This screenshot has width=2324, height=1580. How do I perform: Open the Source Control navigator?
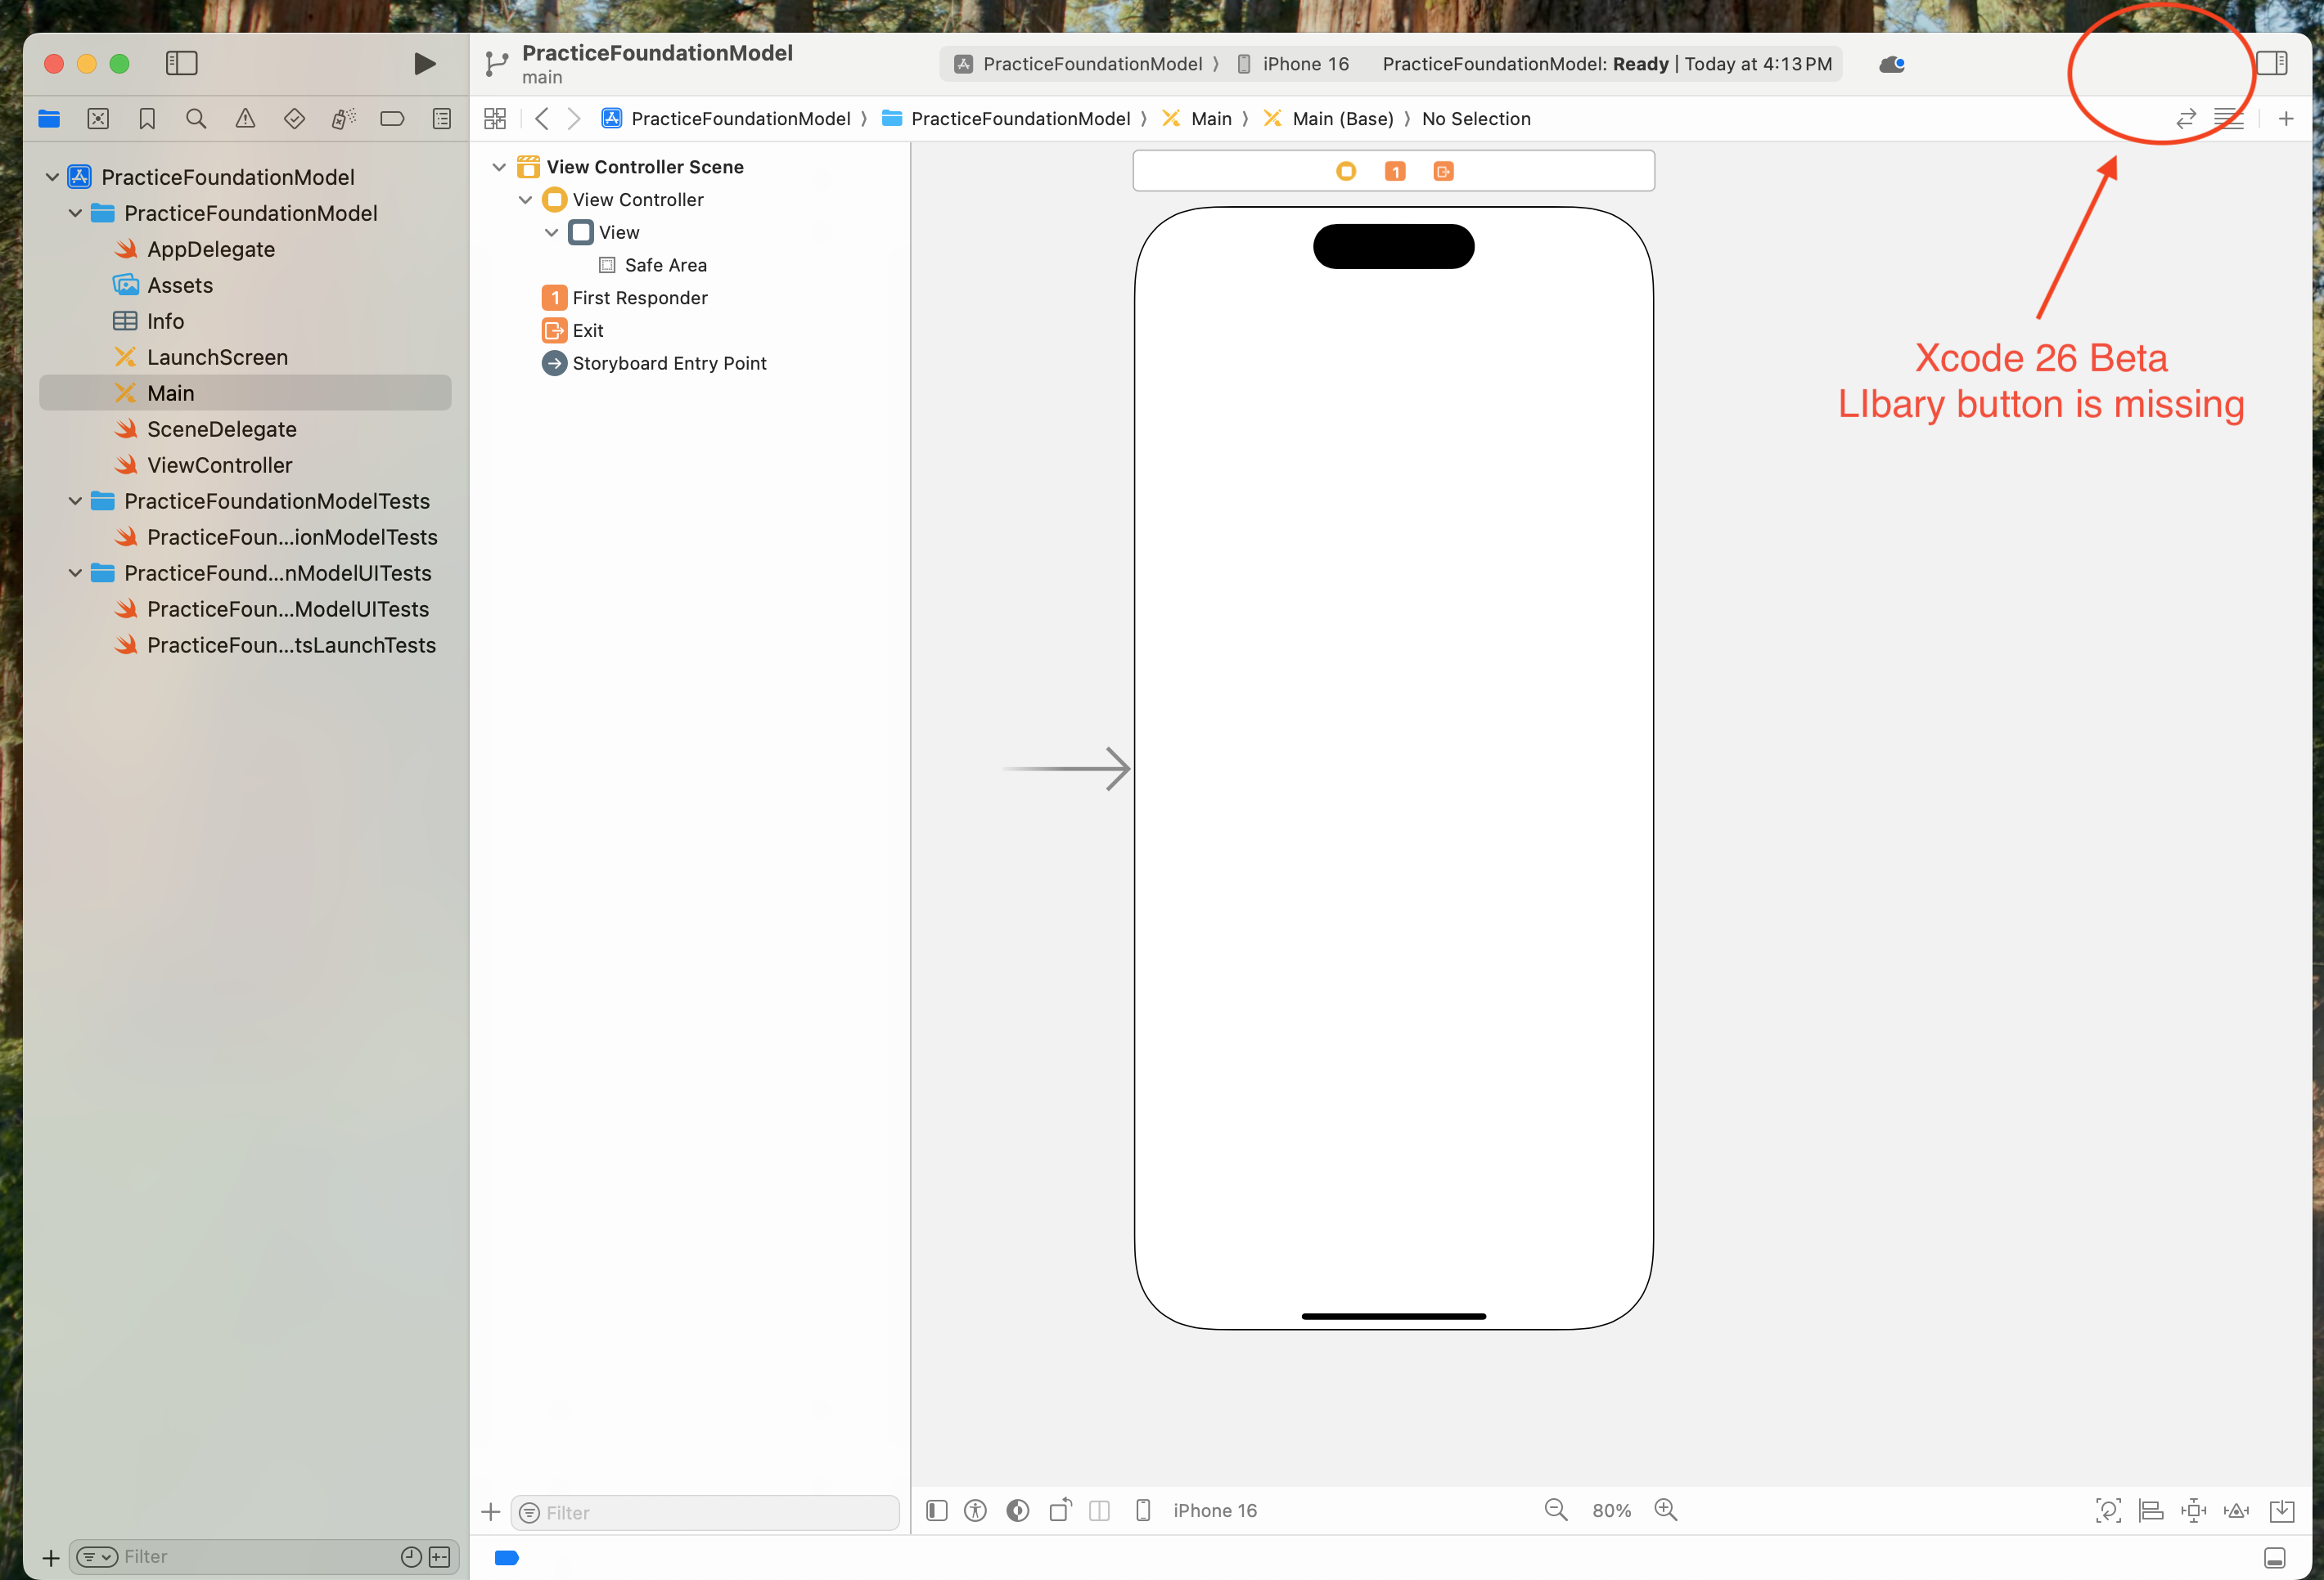point(98,119)
